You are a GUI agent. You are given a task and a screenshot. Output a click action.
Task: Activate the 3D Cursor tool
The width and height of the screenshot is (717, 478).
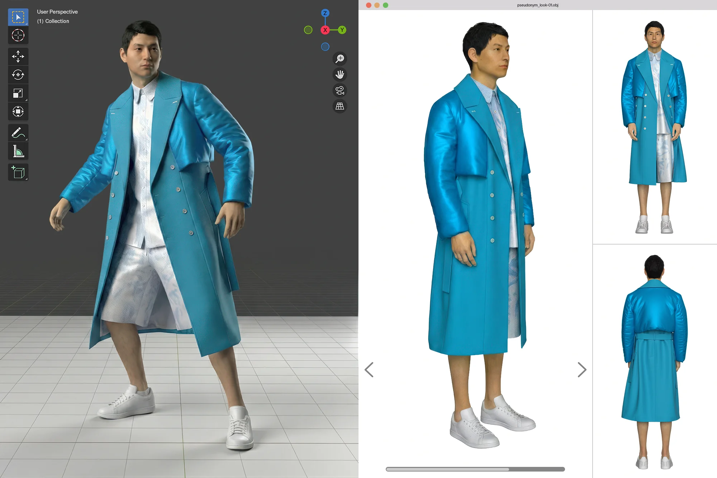(18, 35)
